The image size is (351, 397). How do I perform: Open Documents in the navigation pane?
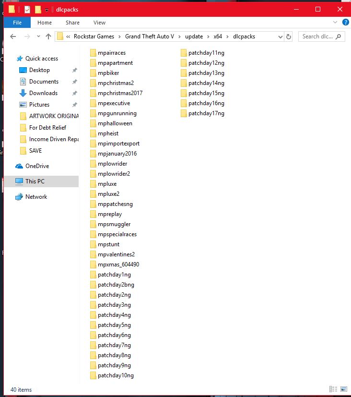pyautogui.click(x=44, y=82)
